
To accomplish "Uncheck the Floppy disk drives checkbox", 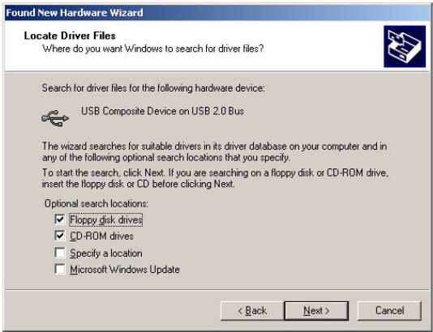I will coord(60,219).
